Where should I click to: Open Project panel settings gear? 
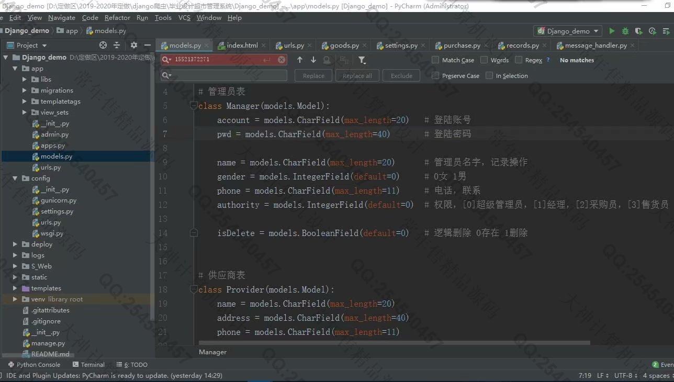[x=134, y=46]
